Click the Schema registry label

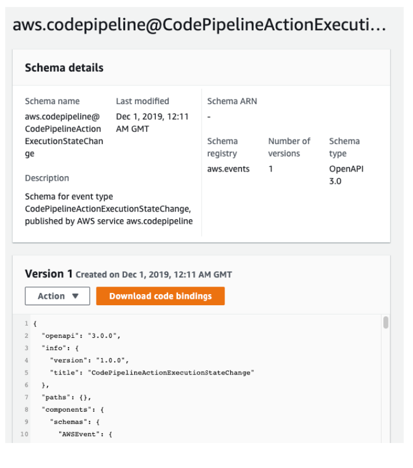222,147
